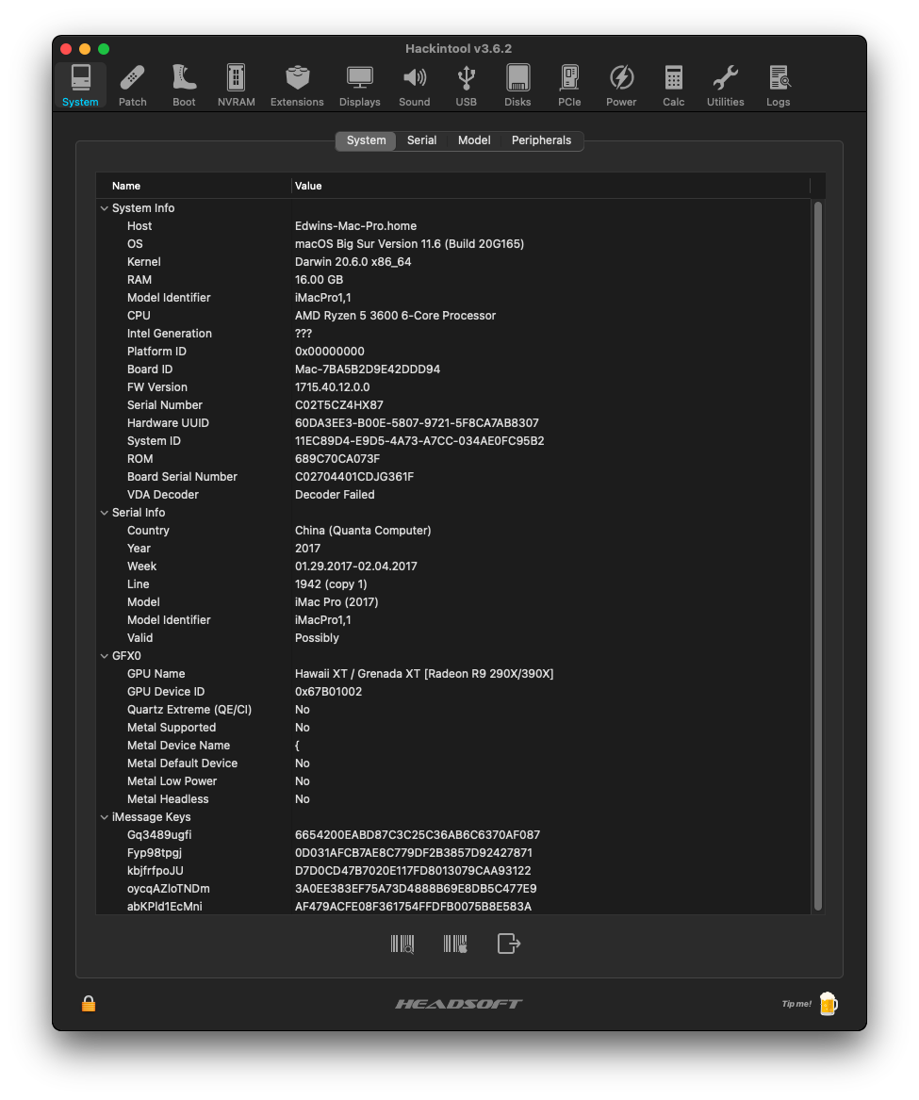The width and height of the screenshot is (919, 1100).
Task: Open the USB section
Action: tap(466, 85)
